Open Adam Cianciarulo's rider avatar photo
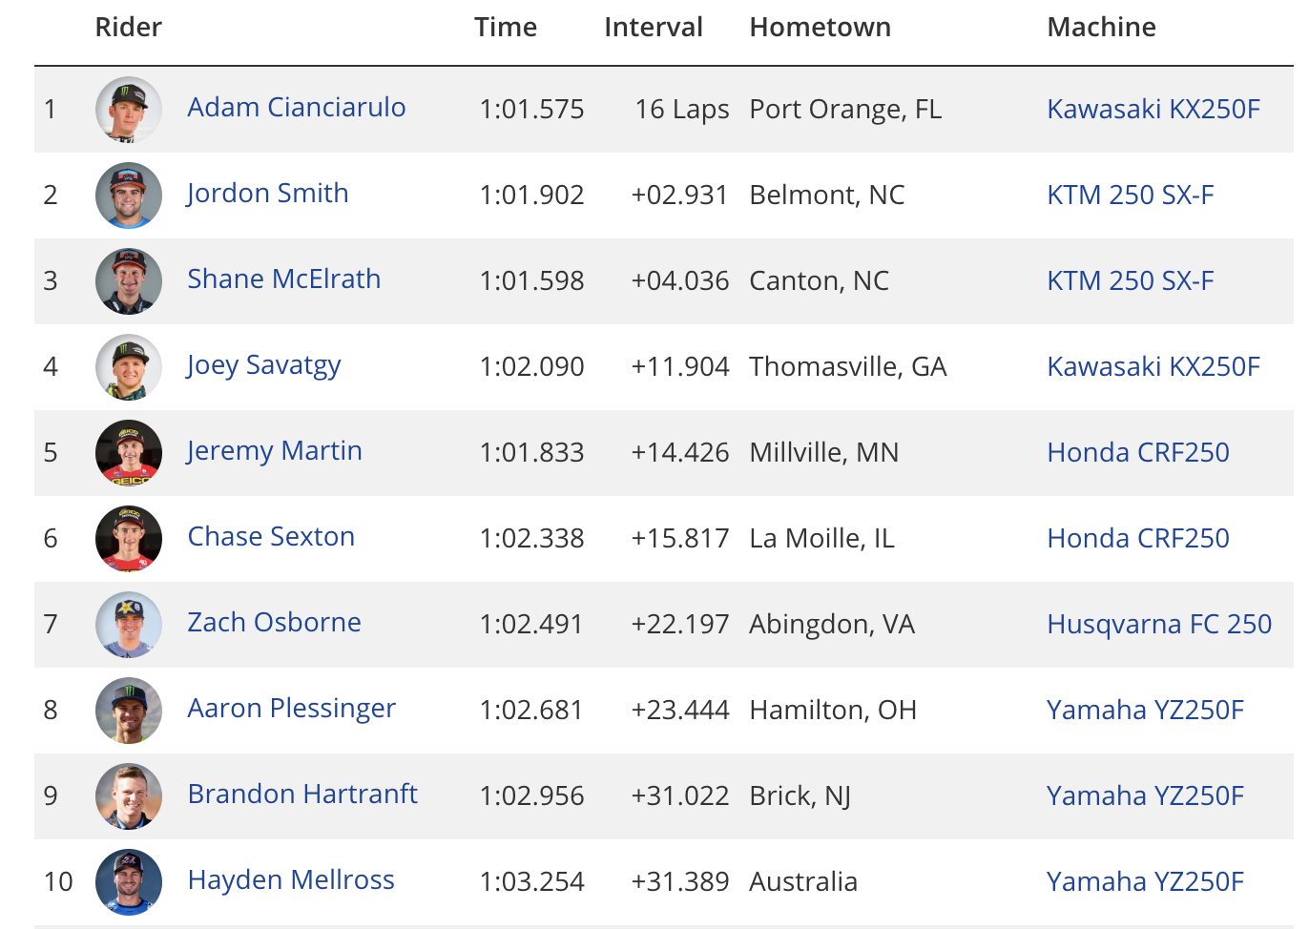The height and width of the screenshot is (929, 1309). tap(129, 110)
